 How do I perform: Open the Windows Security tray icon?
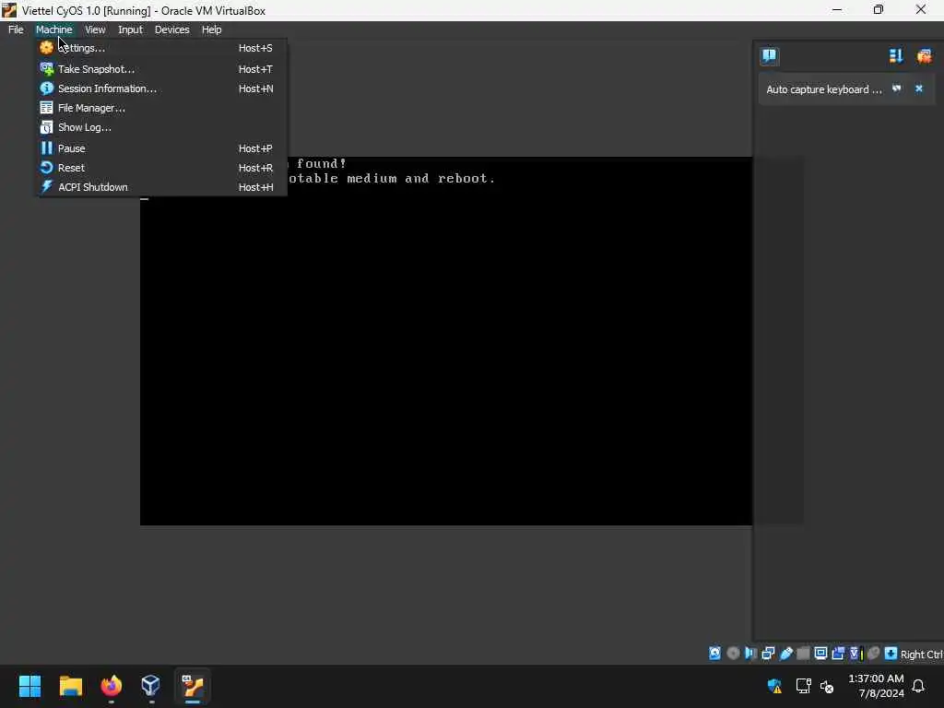(x=774, y=686)
